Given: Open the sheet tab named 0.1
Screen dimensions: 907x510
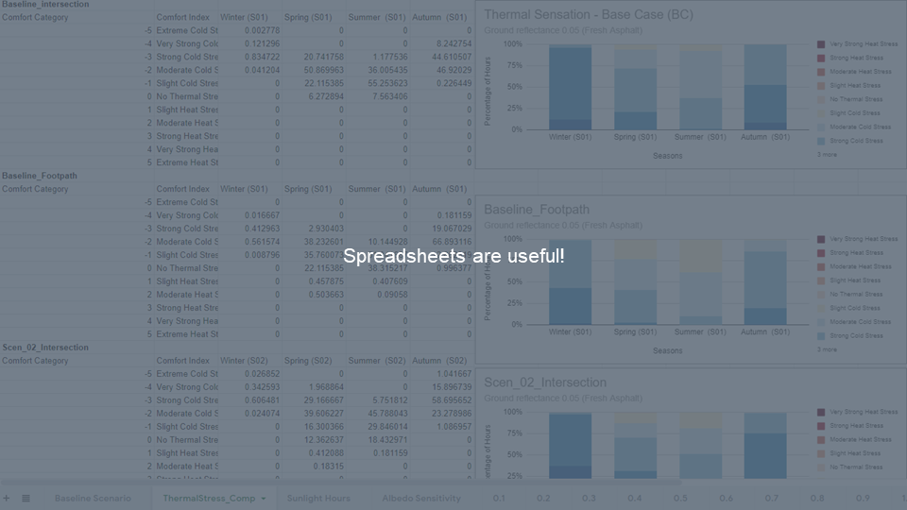Looking at the screenshot, I should [499, 498].
